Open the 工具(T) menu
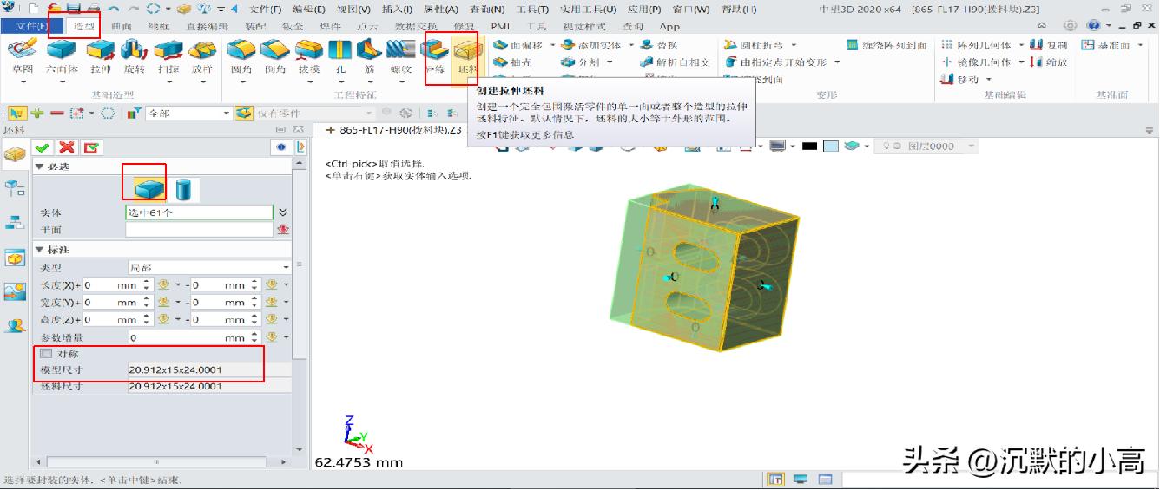The height and width of the screenshot is (490, 1160). click(532, 10)
